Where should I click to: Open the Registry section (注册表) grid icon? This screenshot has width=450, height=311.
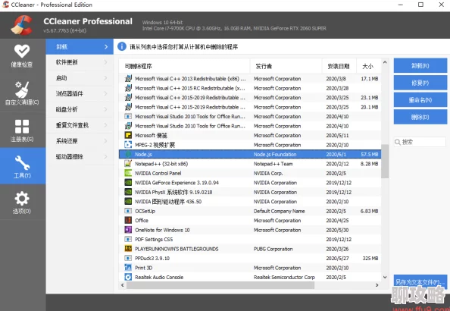(22, 127)
